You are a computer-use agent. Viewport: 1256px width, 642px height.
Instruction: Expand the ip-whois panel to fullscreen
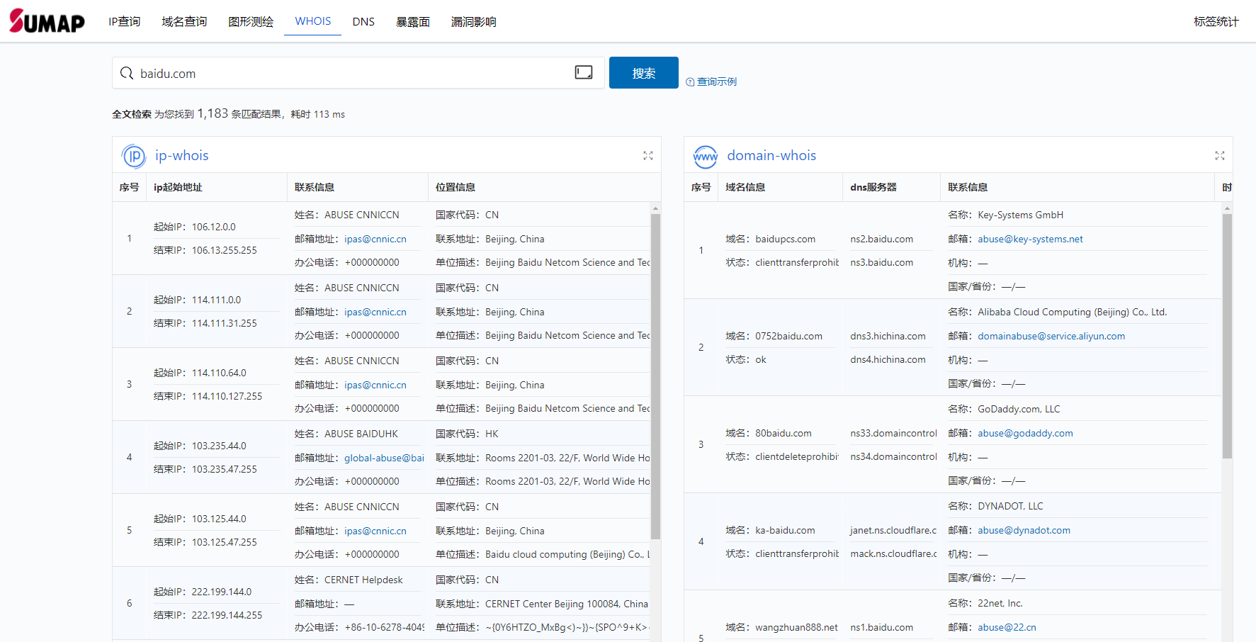(x=648, y=155)
